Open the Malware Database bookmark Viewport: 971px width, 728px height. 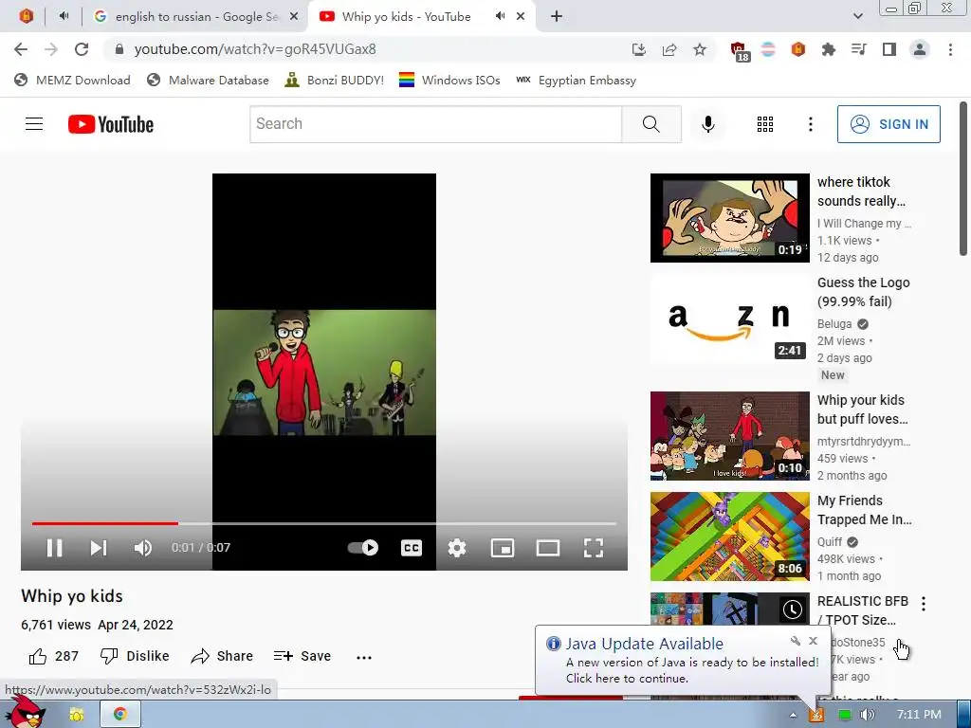208,81
